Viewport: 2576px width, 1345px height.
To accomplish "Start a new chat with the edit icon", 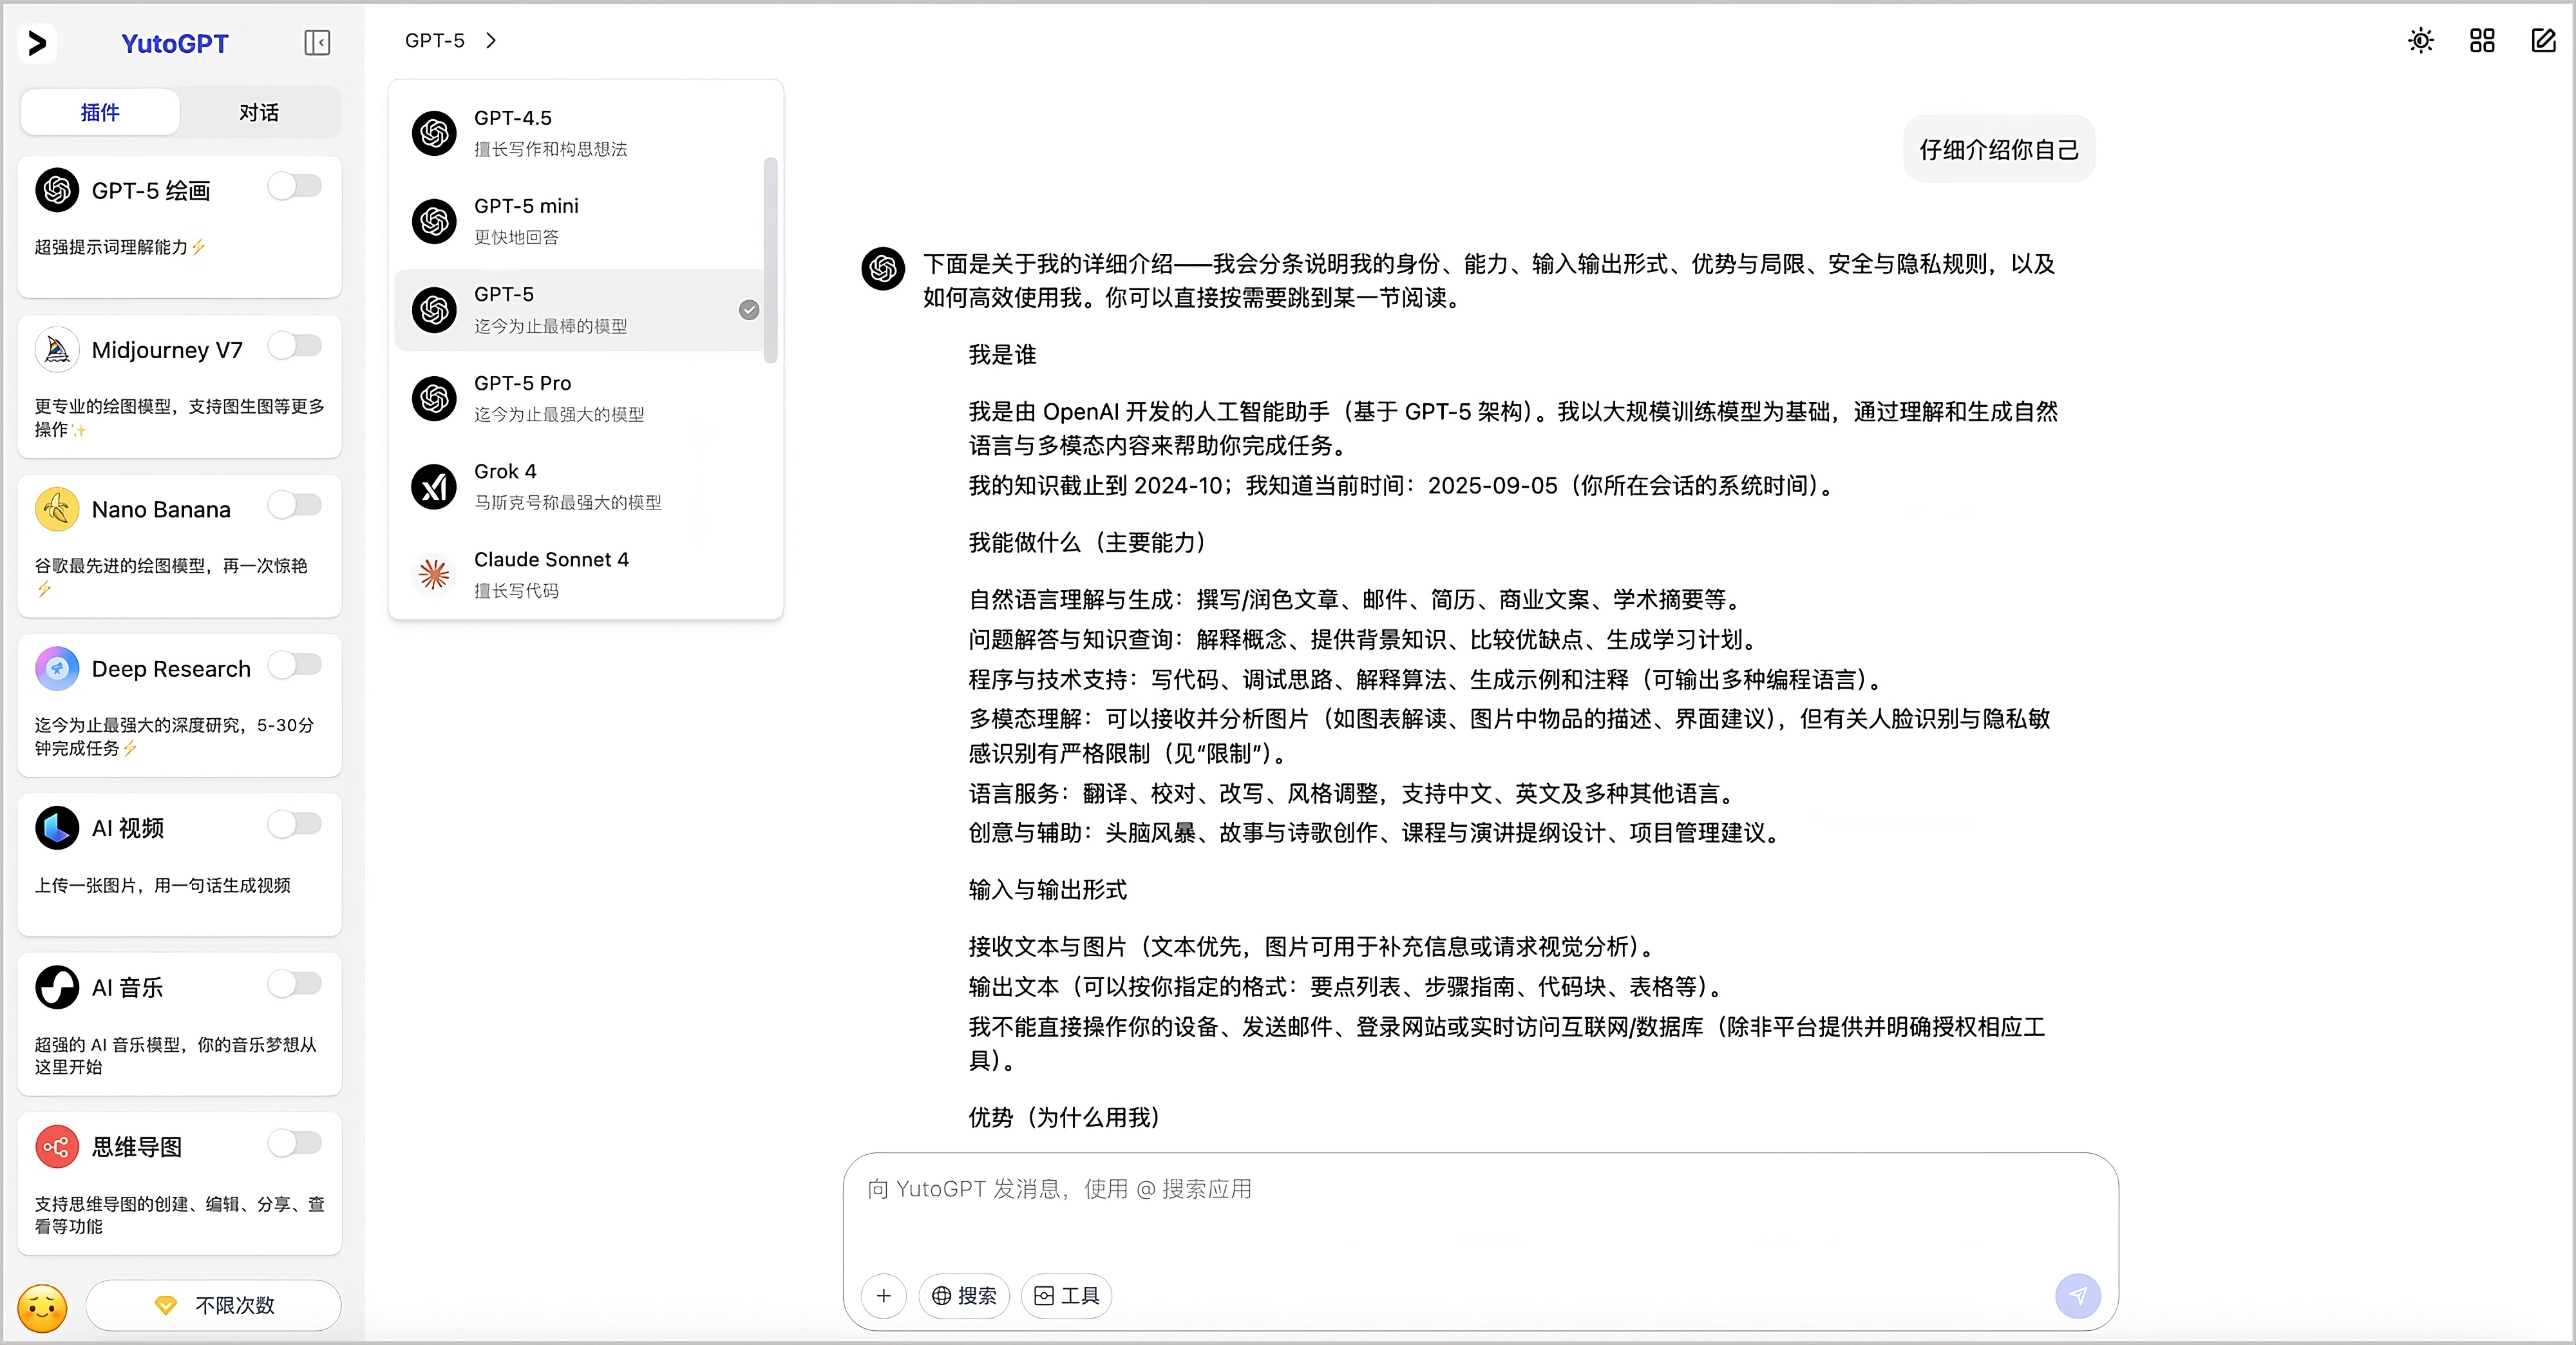I will pos(2543,41).
